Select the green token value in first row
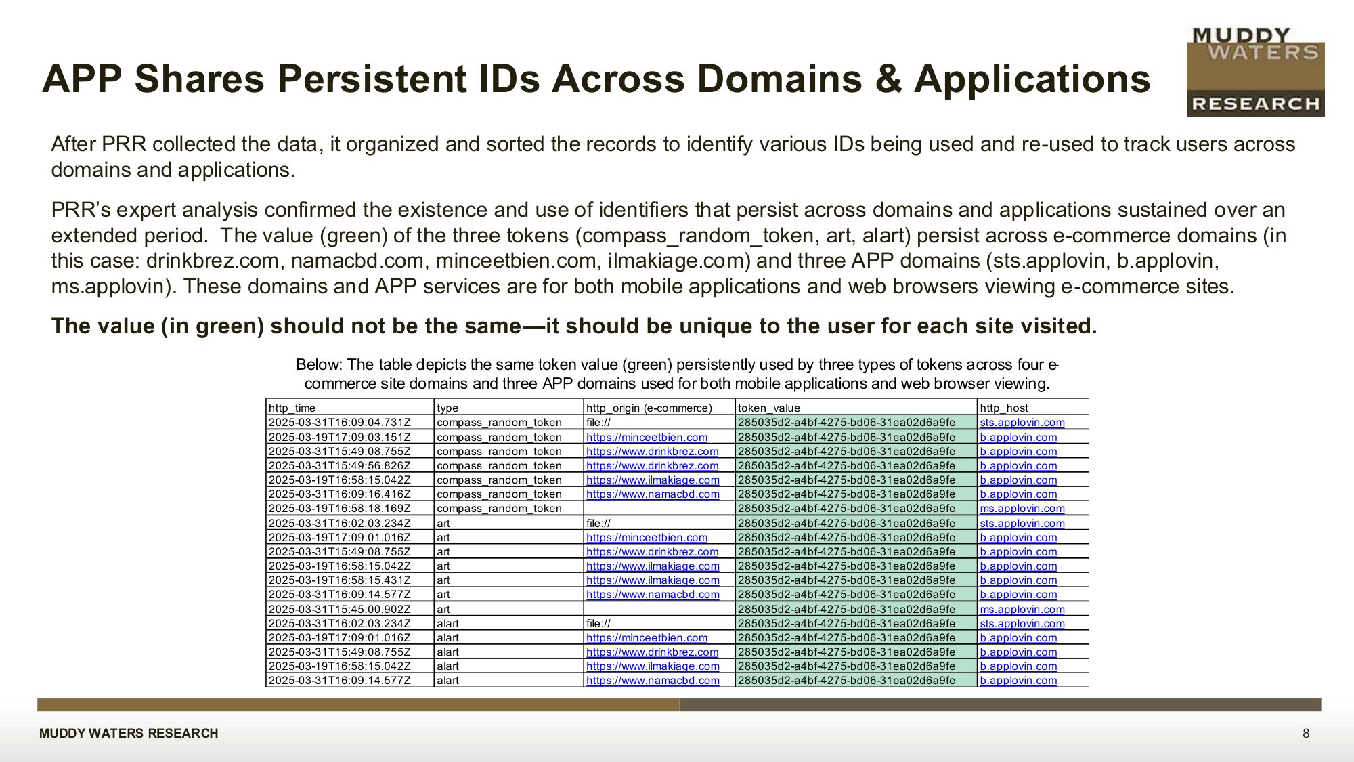1354x762 pixels. click(846, 423)
